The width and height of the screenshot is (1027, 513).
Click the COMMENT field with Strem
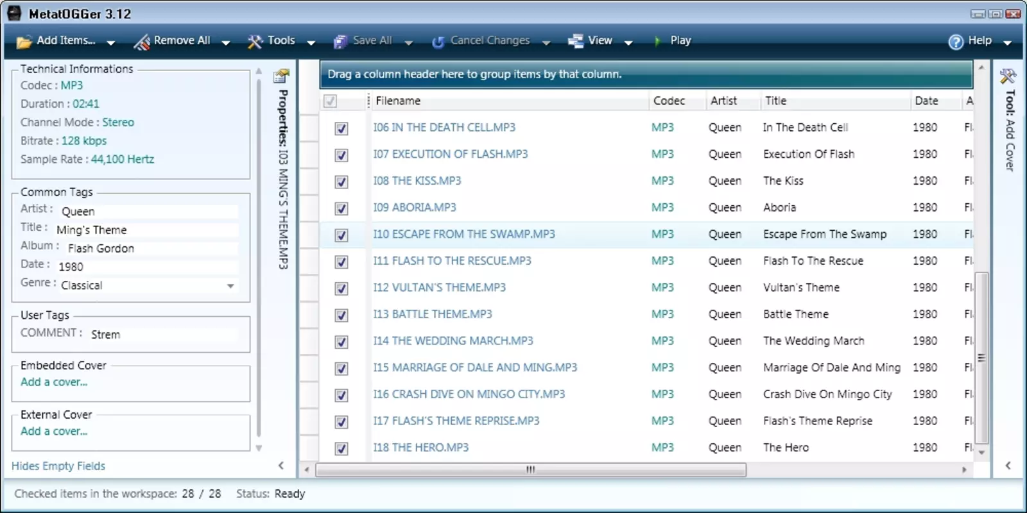[x=164, y=335]
